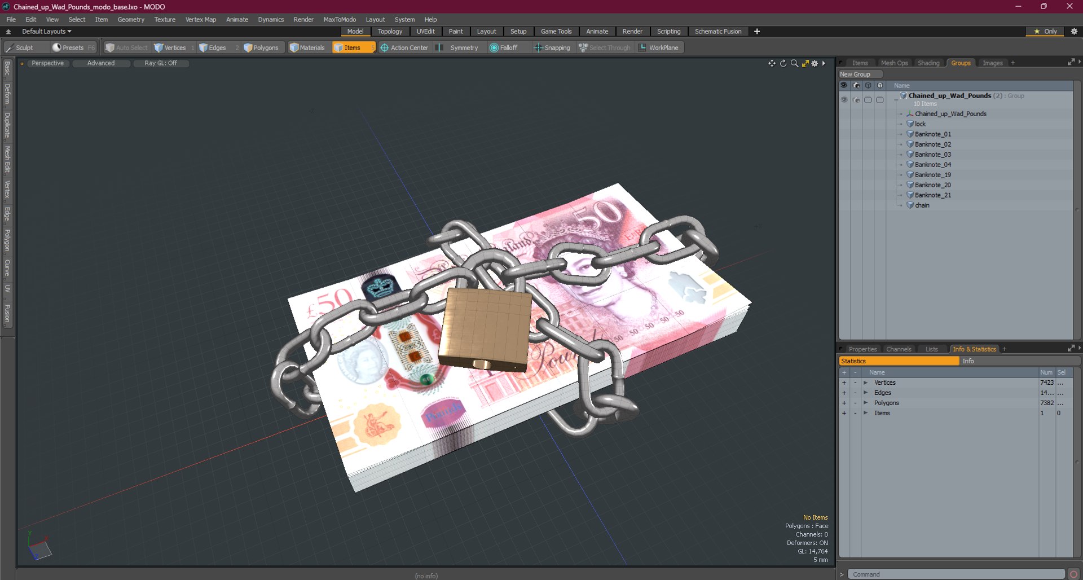Click the New Group button
The height and width of the screenshot is (580, 1083).
point(860,74)
